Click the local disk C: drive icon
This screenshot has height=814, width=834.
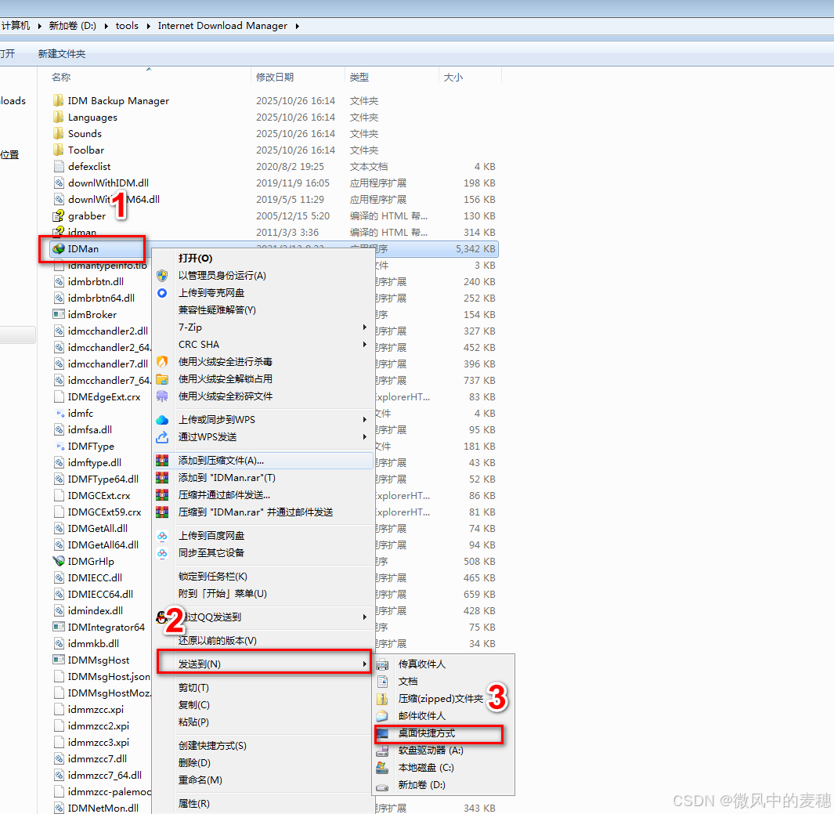[x=382, y=768]
